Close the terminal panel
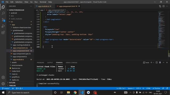Viewport: 170px width, 95px height. 167,63
